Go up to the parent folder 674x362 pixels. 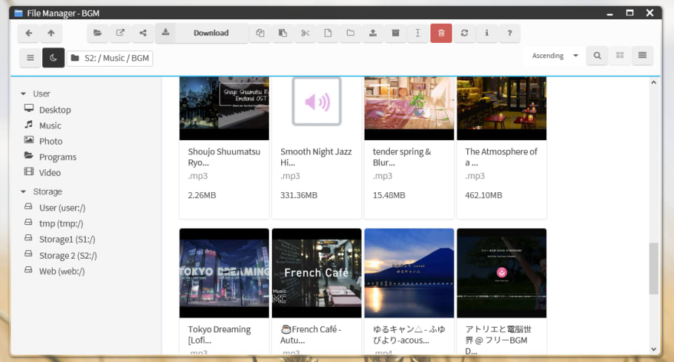click(x=51, y=33)
